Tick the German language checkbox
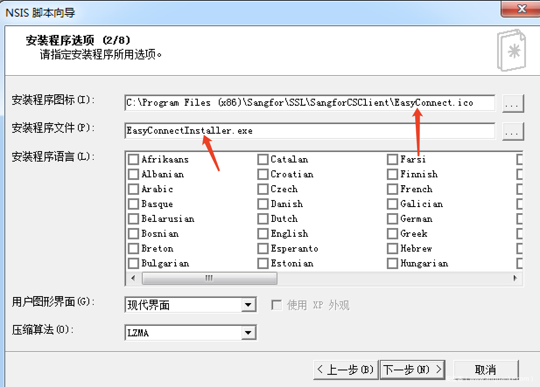Viewport: 540px width, 387px height. point(393,219)
